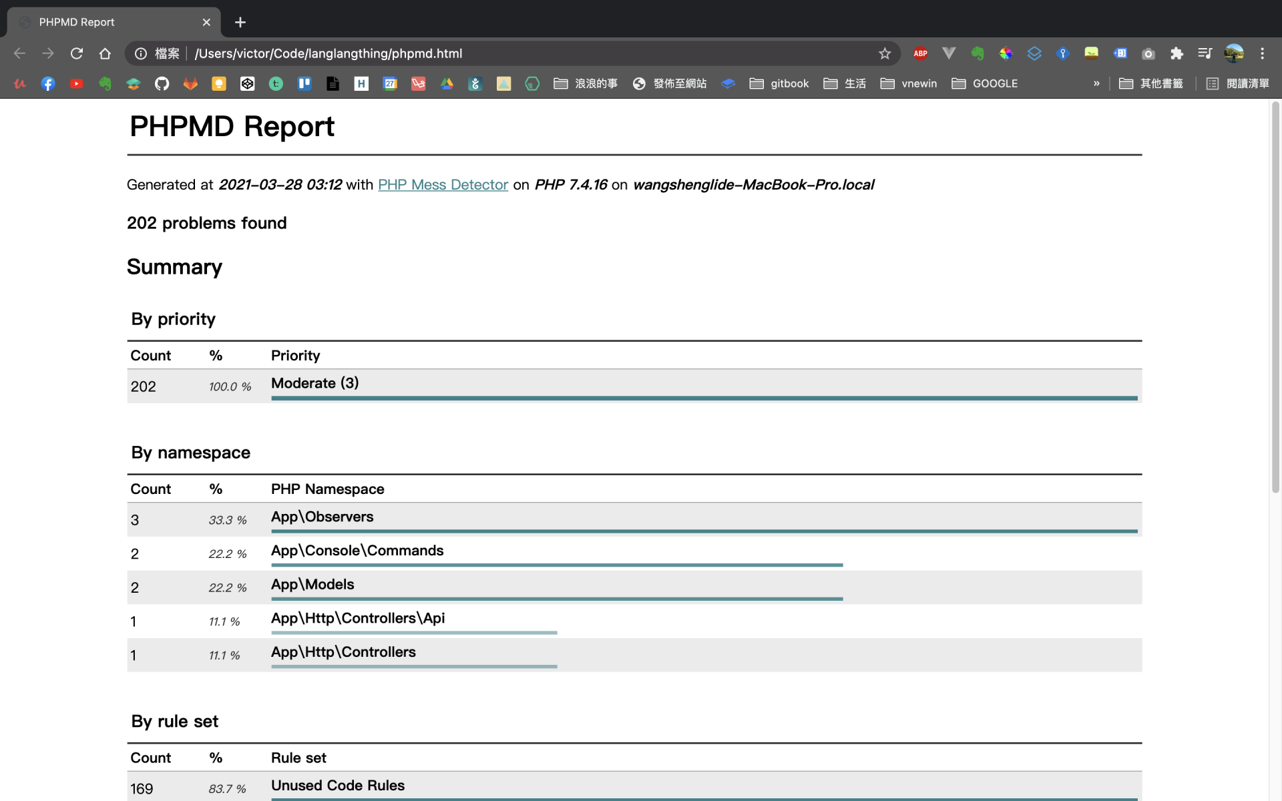
Task: Expand the vnewin bookmarks folder
Action: [x=909, y=83]
